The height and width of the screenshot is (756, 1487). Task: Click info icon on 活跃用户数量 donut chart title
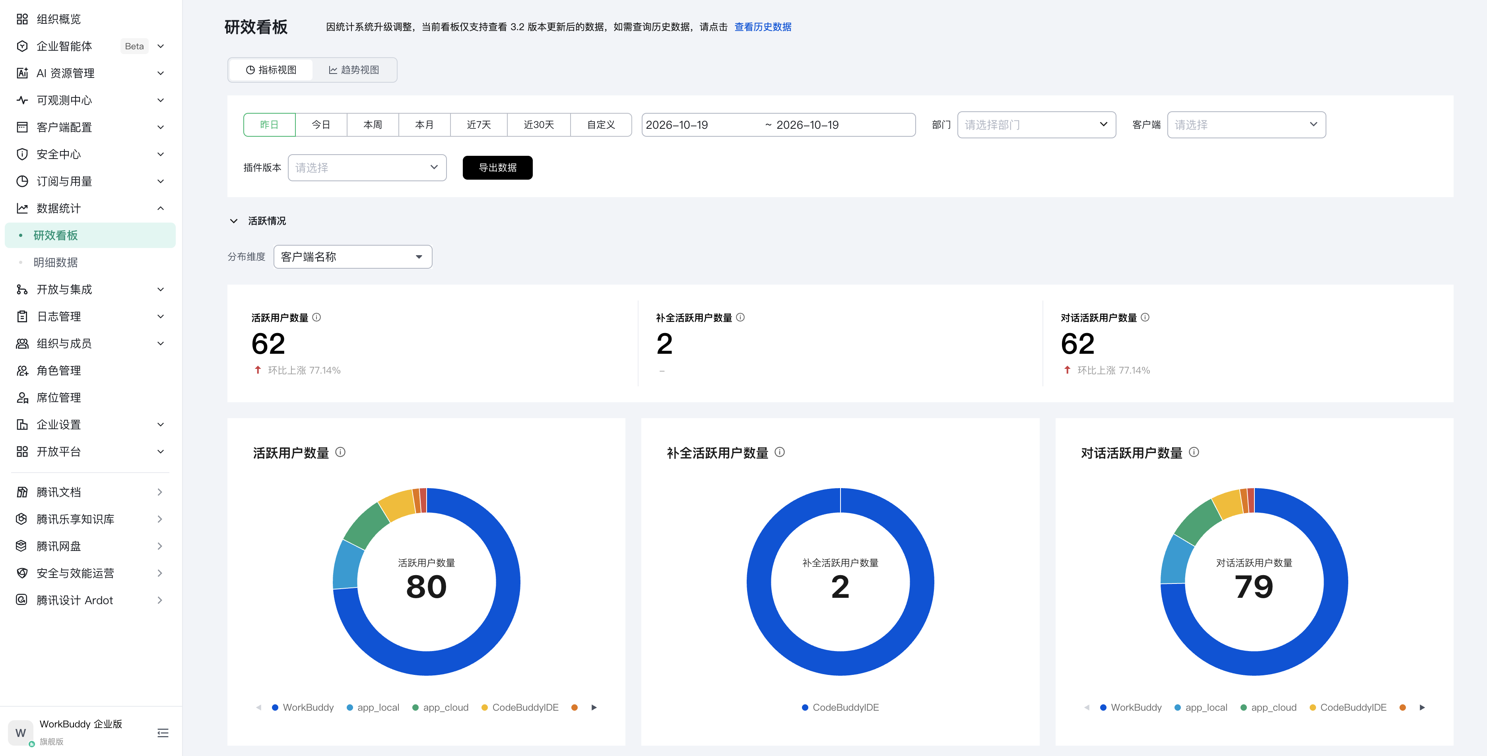pyautogui.click(x=341, y=452)
